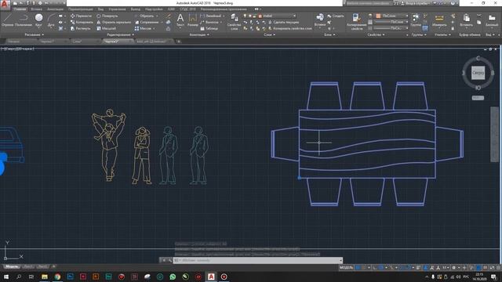Open the WCS label below the ViewCube

click(478, 98)
